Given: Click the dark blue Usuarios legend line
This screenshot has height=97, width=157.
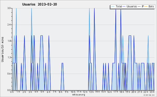Looking at the screenshot, I should (124, 7).
